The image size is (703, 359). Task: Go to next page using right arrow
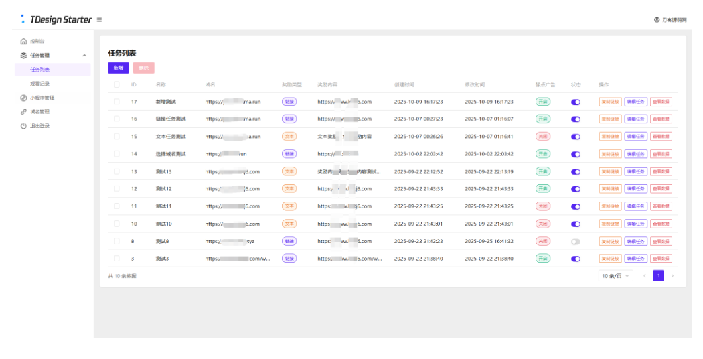click(x=672, y=275)
